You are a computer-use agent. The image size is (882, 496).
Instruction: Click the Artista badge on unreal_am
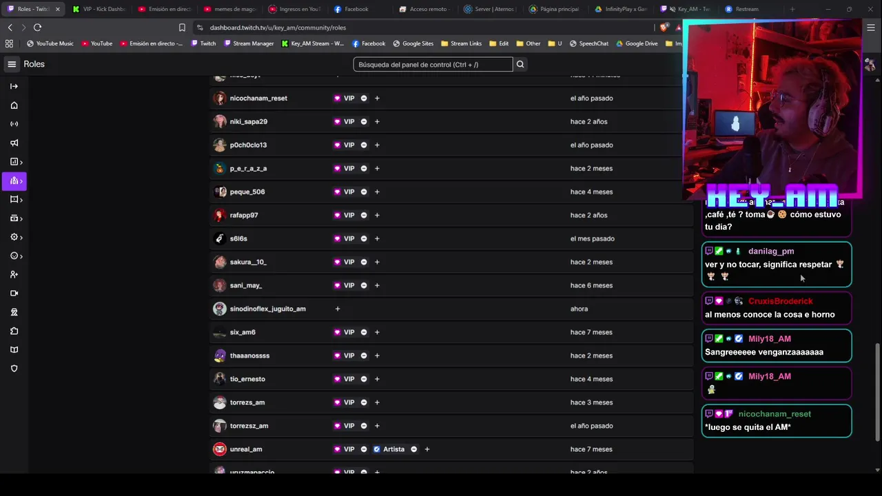389,450
